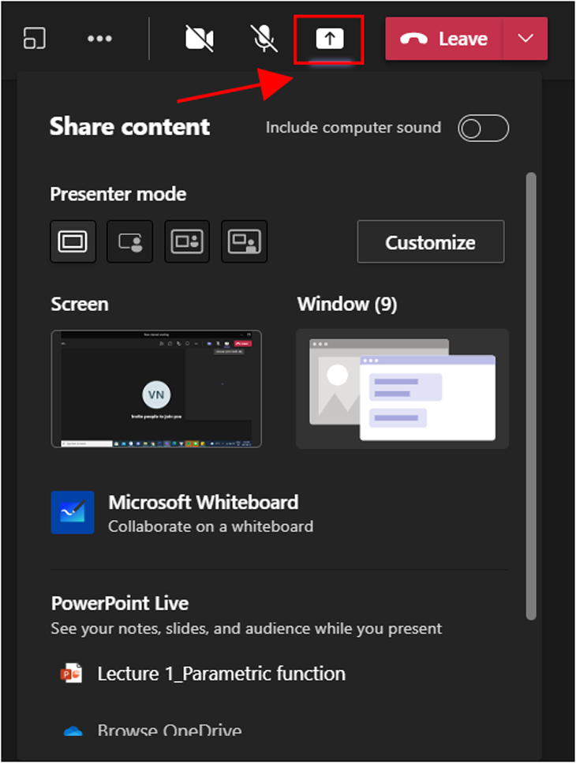Select content-only presenter mode

(x=73, y=241)
